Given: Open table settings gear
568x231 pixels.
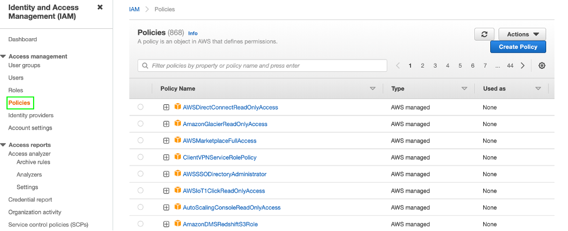Looking at the screenshot, I should click(542, 65).
